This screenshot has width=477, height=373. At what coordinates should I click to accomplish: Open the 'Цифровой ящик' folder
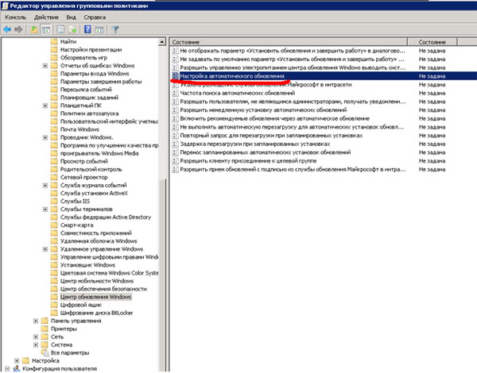[82, 302]
